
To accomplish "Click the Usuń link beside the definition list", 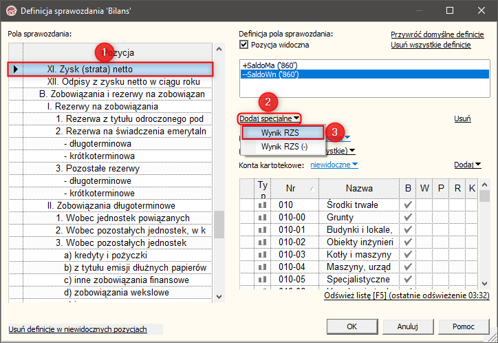I will pyautogui.click(x=462, y=118).
